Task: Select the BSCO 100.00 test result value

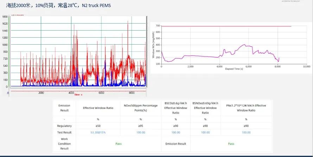Action: click(x=175, y=132)
